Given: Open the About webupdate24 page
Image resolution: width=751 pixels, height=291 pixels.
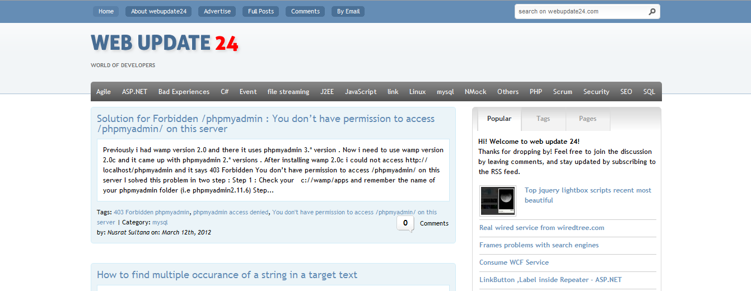Looking at the screenshot, I should click(158, 11).
